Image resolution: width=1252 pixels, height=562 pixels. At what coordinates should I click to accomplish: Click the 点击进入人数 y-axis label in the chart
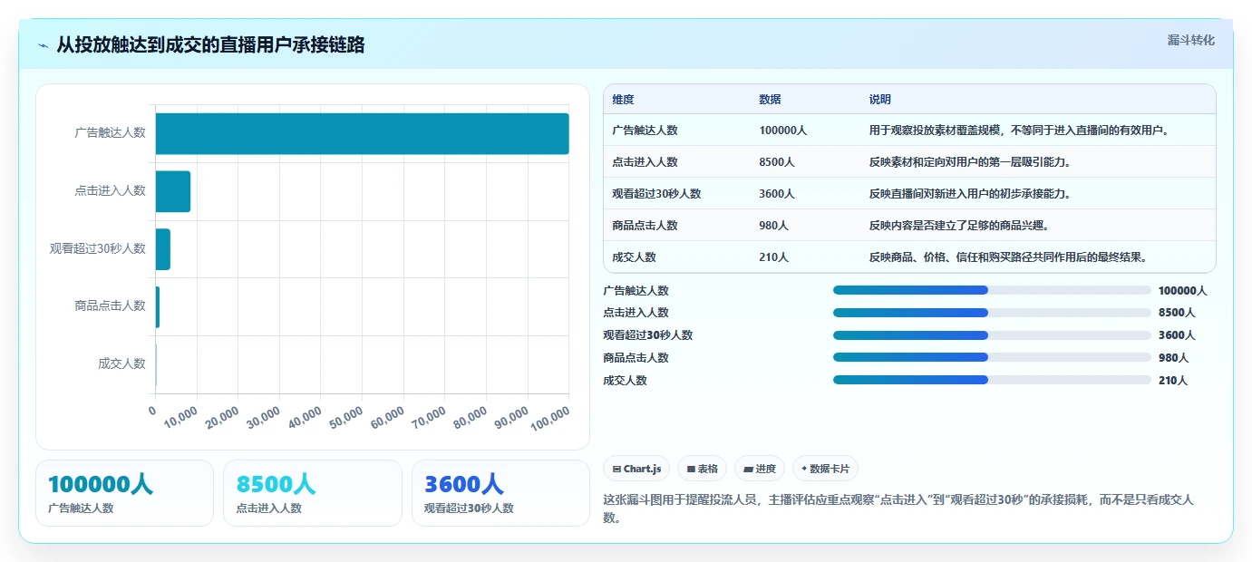(x=110, y=190)
